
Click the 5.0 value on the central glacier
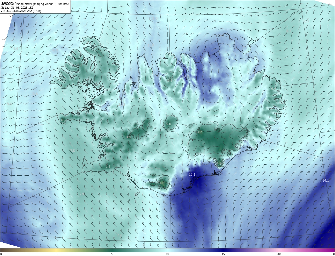click(169, 124)
